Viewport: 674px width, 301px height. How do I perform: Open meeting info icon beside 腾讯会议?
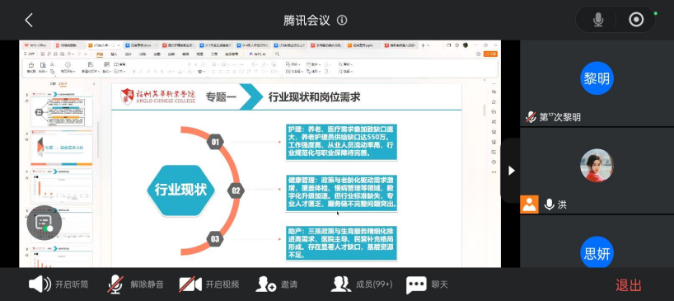pos(342,21)
